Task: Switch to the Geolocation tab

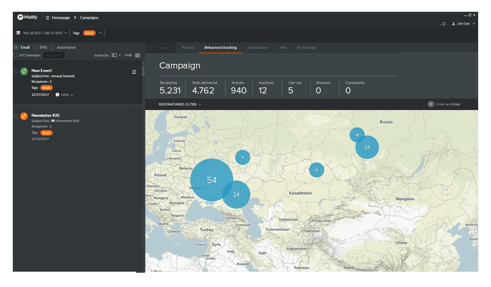Action: 257,47
